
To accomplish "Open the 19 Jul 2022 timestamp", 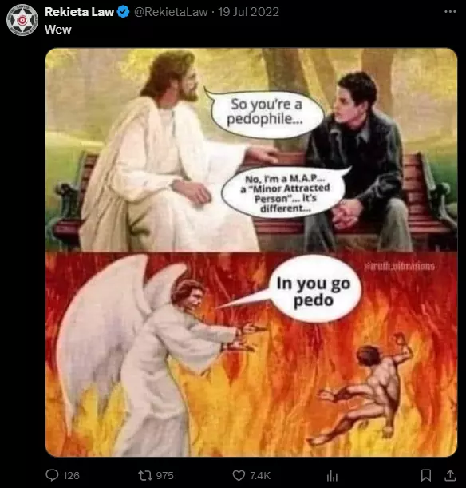I will click(x=248, y=12).
